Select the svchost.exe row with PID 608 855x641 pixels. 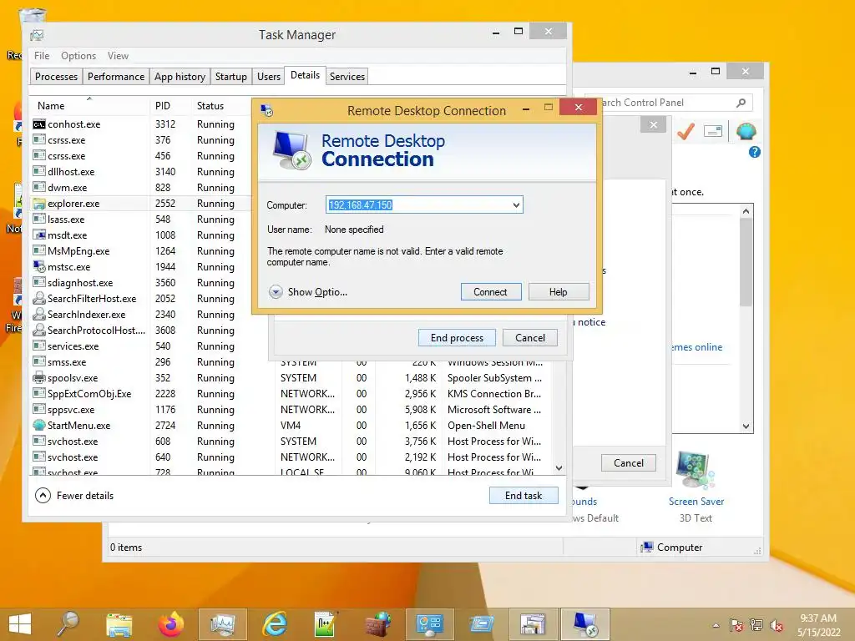[x=291, y=442]
